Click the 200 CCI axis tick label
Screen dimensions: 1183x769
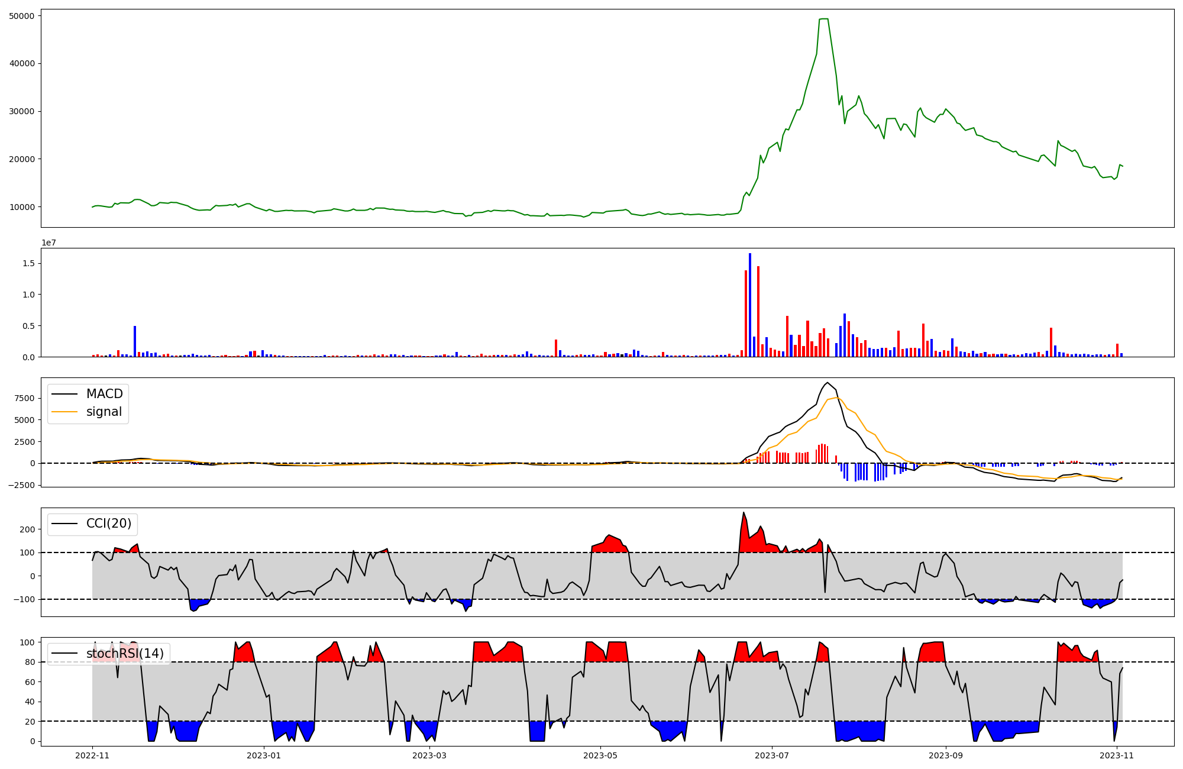pos(27,529)
